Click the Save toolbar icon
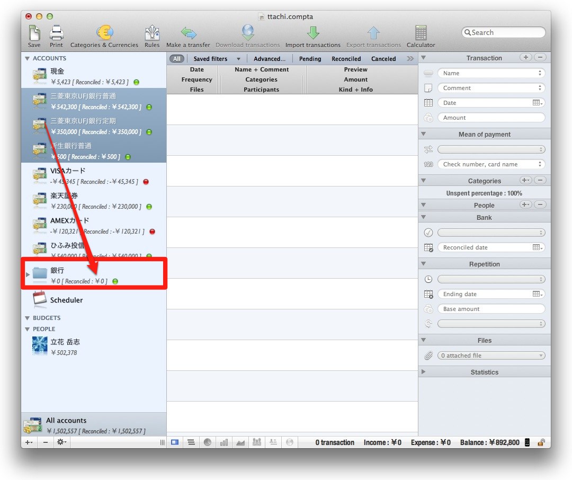 pyautogui.click(x=34, y=34)
